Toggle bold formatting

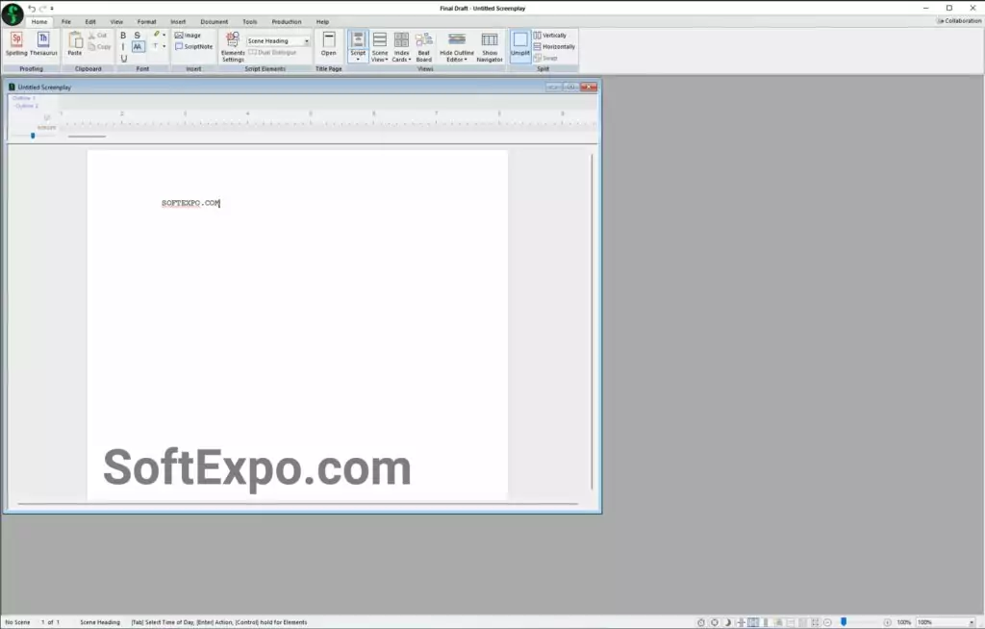123,36
